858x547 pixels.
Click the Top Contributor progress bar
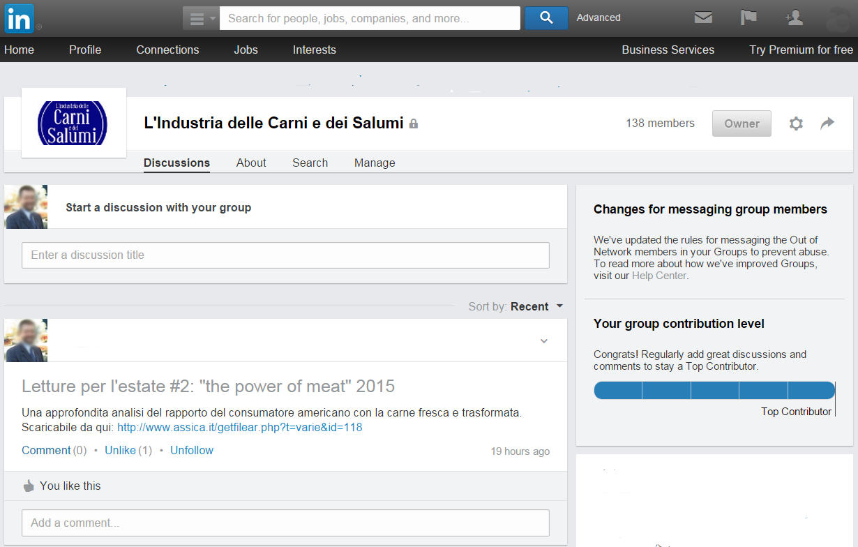[x=714, y=391]
